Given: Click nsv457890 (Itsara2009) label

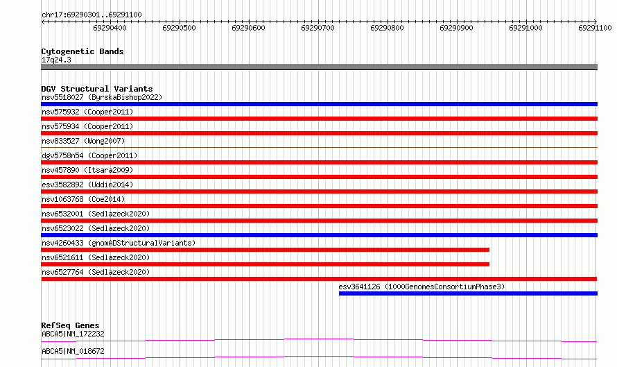Looking at the screenshot, I should 87,170.
